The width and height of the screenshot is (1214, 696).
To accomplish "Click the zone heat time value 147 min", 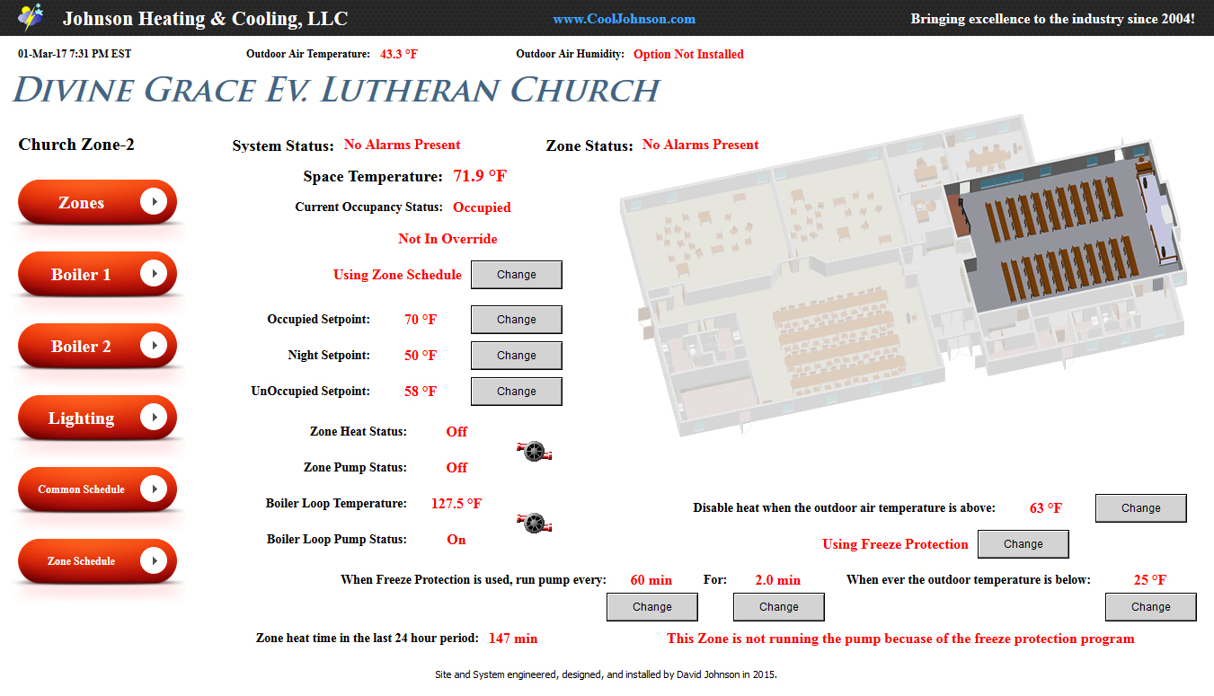I will coord(513,639).
